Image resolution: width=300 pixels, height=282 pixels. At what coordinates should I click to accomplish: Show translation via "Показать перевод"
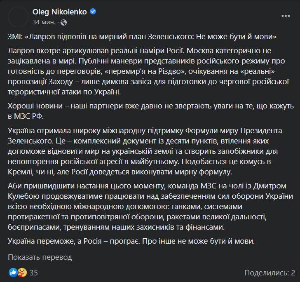(40, 257)
